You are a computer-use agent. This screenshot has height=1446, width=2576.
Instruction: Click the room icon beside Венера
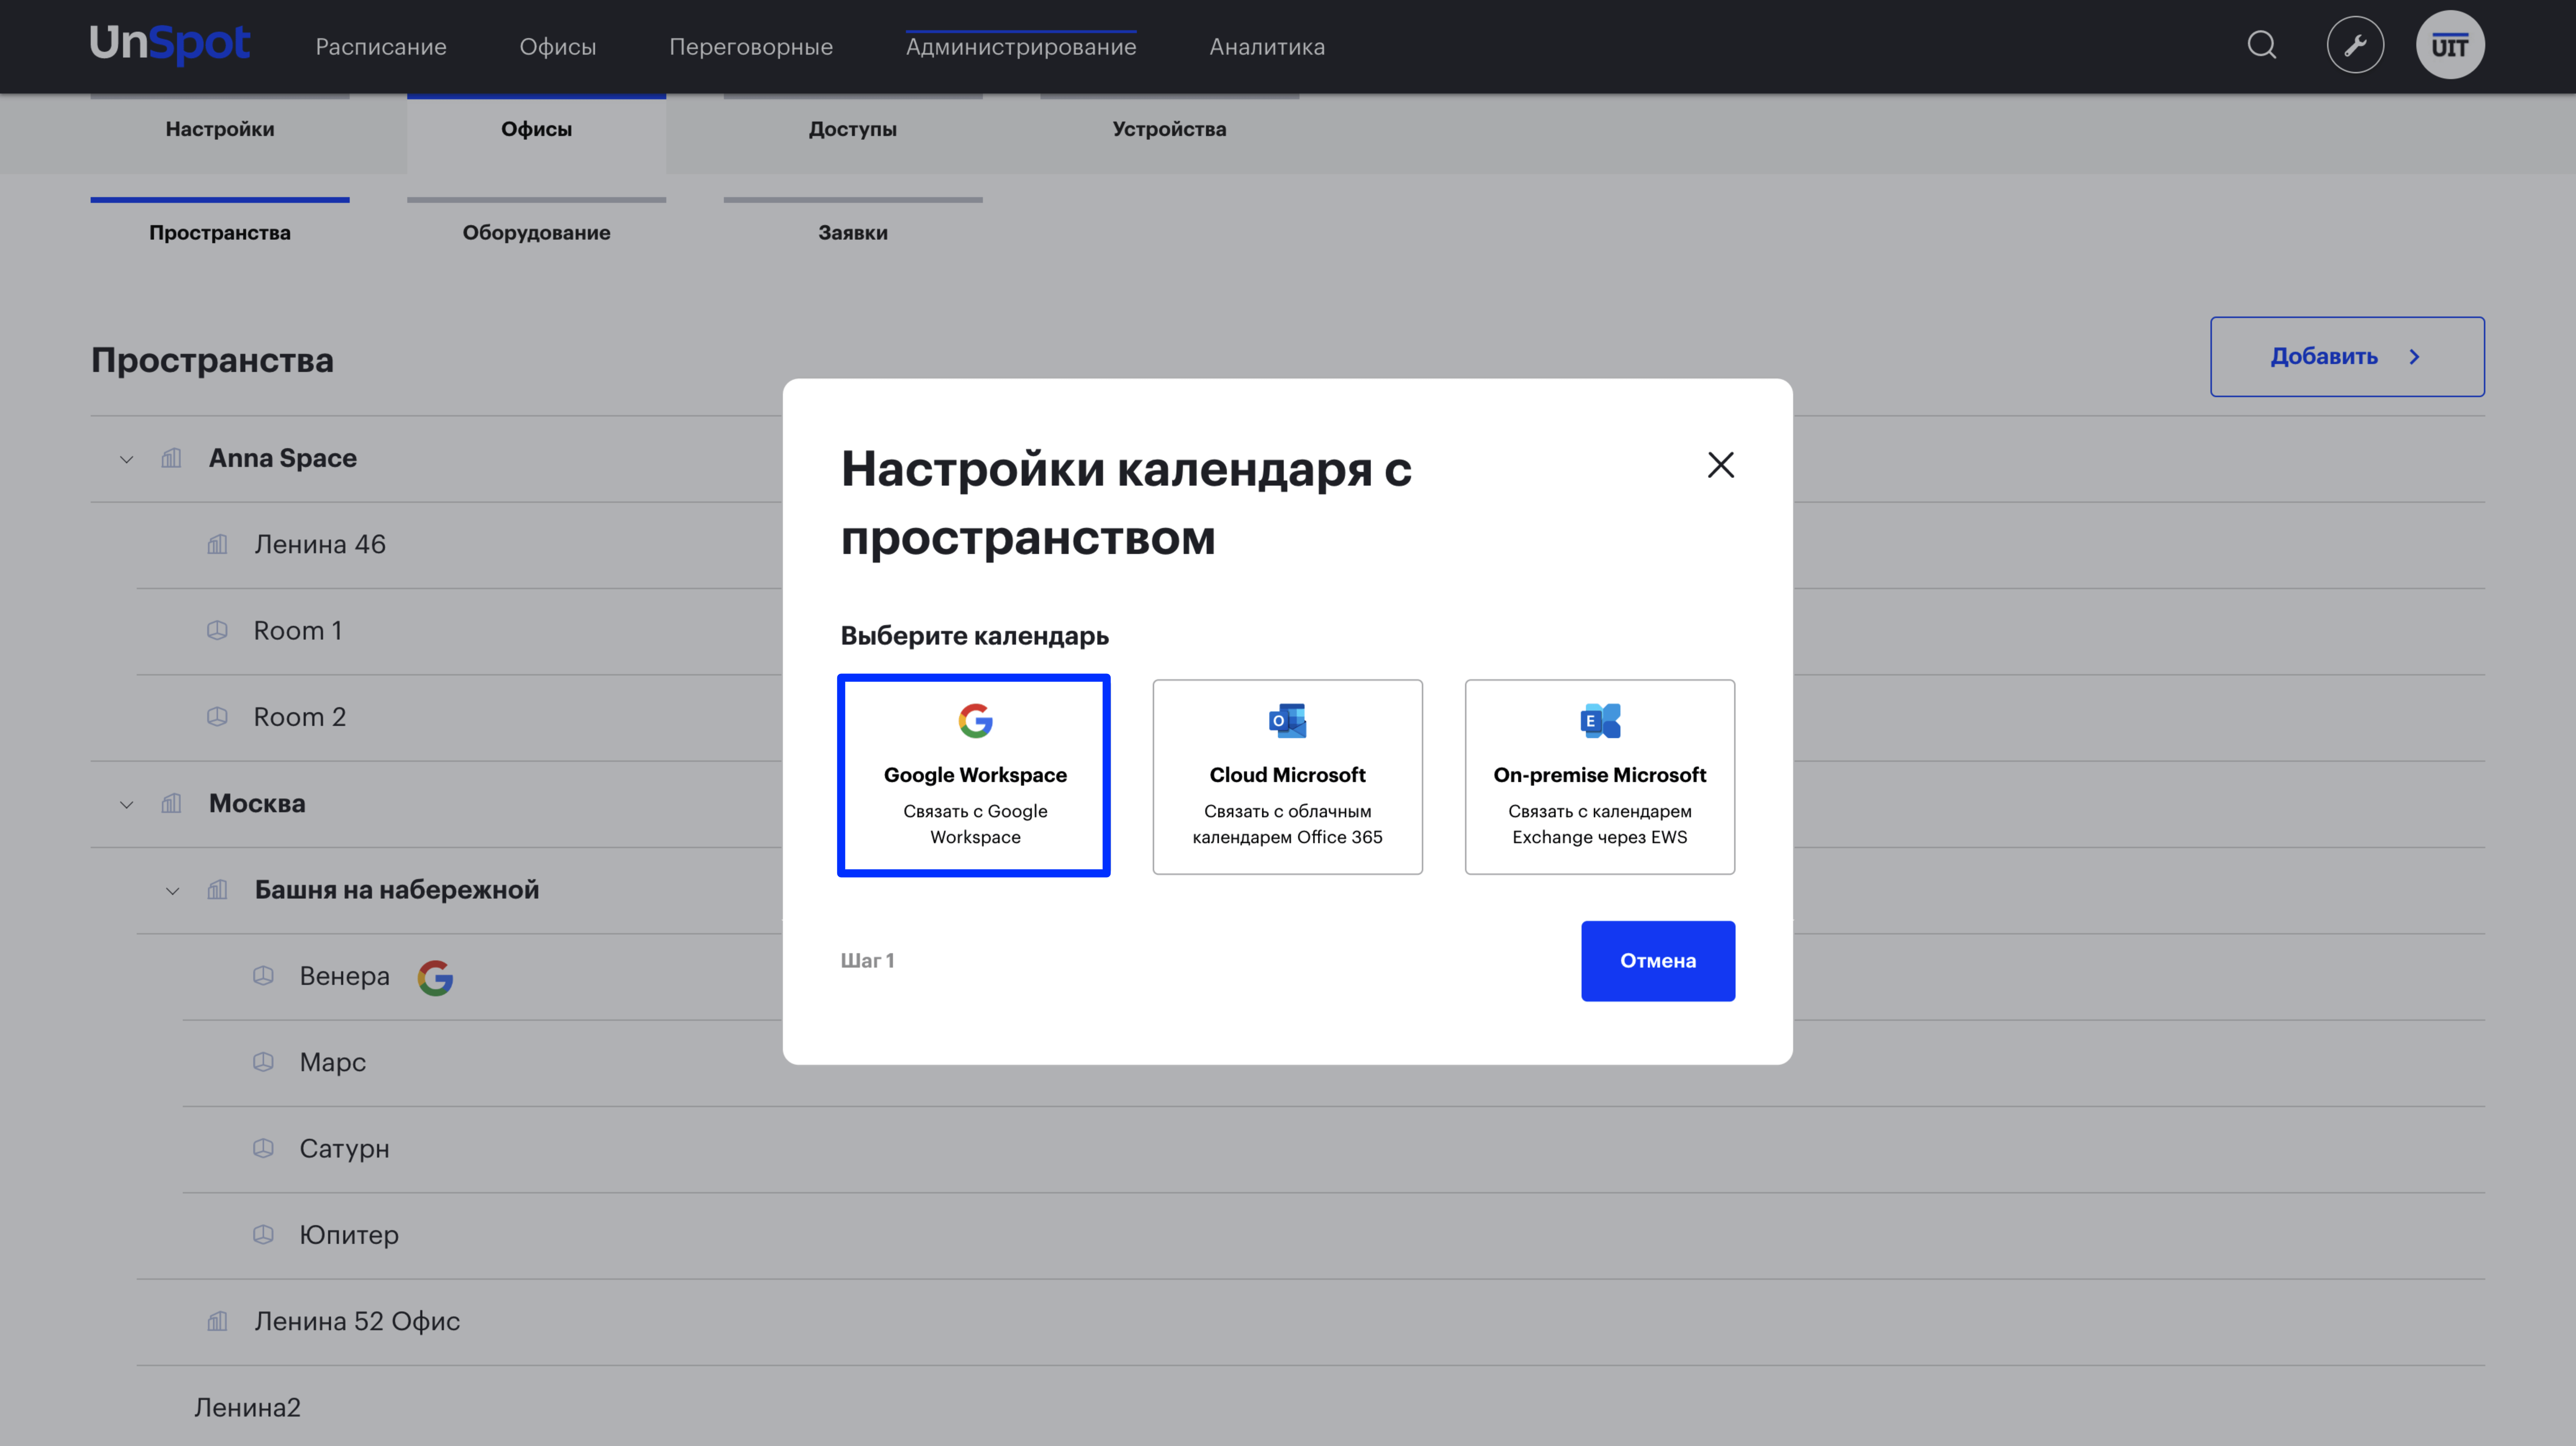click(263, 975)
